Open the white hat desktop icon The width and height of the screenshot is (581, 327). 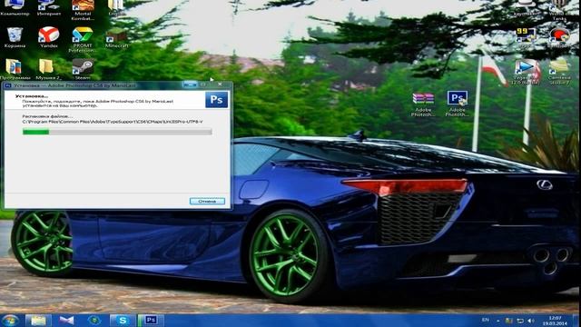[526, 8]
